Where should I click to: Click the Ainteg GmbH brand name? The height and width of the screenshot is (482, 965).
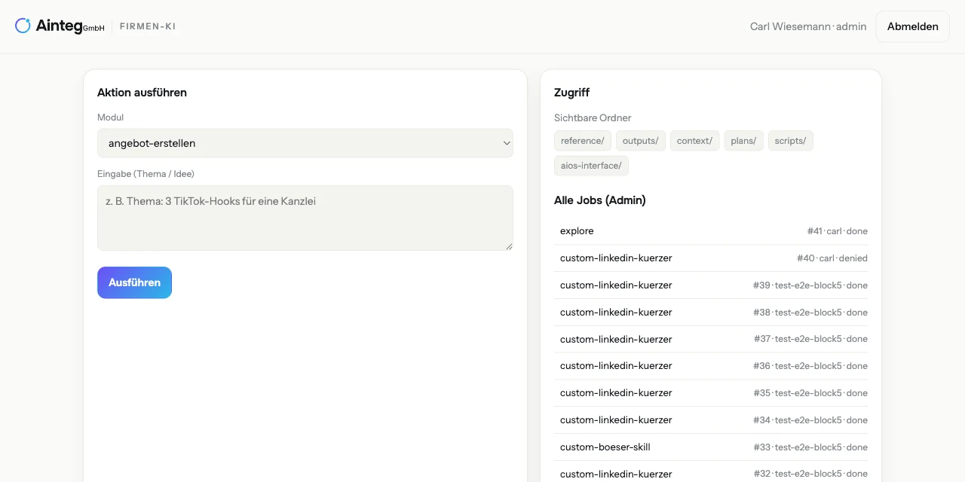(x=70, y=26)
